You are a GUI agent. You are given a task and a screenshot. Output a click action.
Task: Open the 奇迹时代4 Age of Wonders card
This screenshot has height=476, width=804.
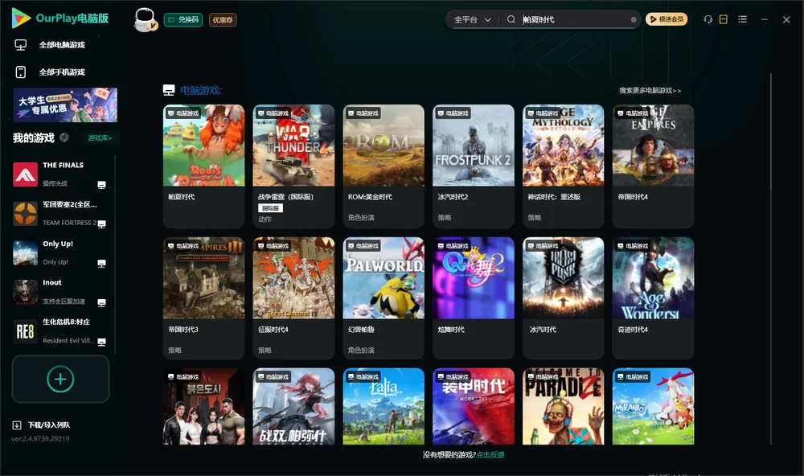pyautogui.click(x=653, y=298)
